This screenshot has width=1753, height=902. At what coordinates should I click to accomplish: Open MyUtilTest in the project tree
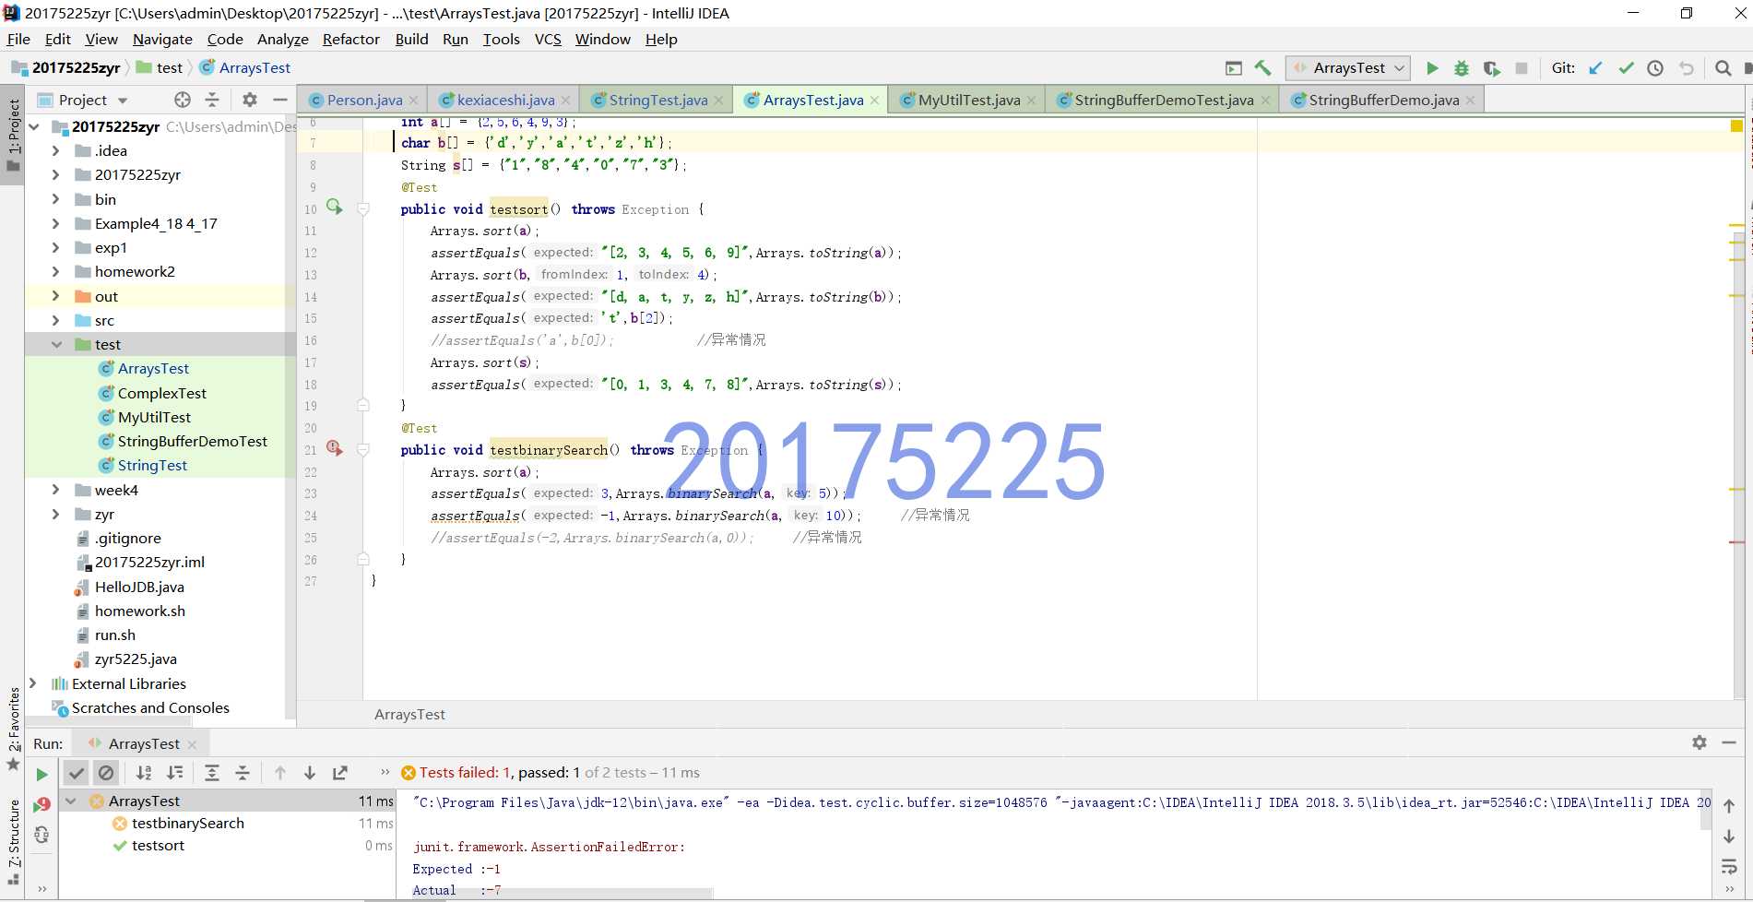tap(154, 418)
